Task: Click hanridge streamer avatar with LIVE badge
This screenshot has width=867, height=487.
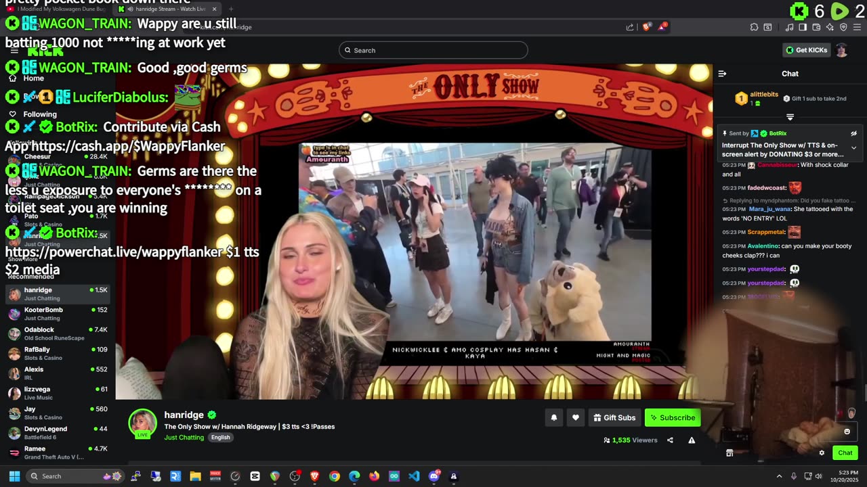Action: pos(143,424)
